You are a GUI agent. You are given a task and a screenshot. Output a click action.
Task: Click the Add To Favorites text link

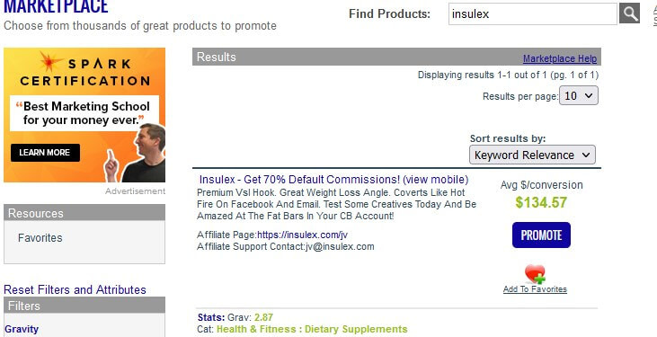point(535,289)
